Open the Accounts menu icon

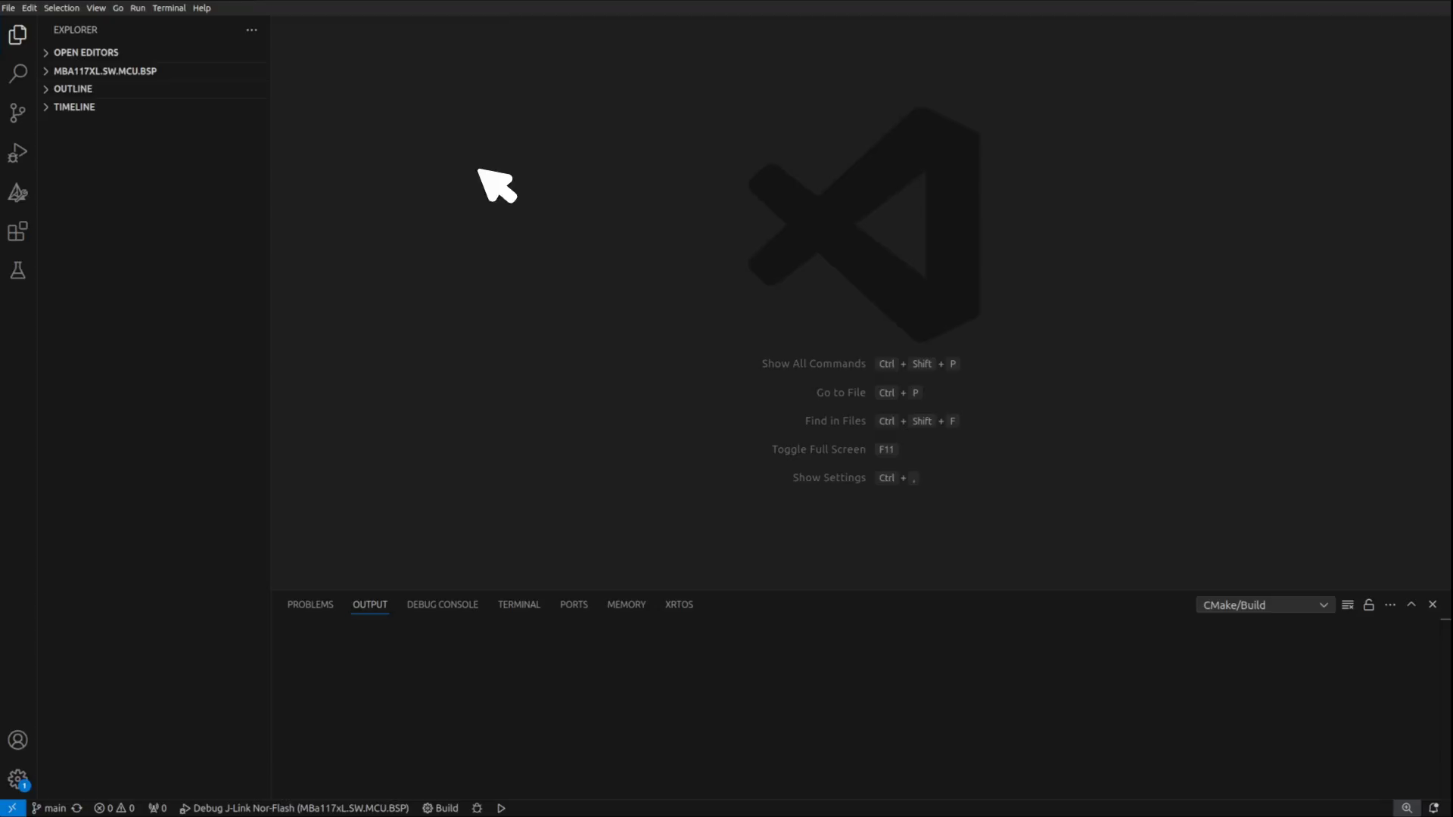click(x=17, y=740)
